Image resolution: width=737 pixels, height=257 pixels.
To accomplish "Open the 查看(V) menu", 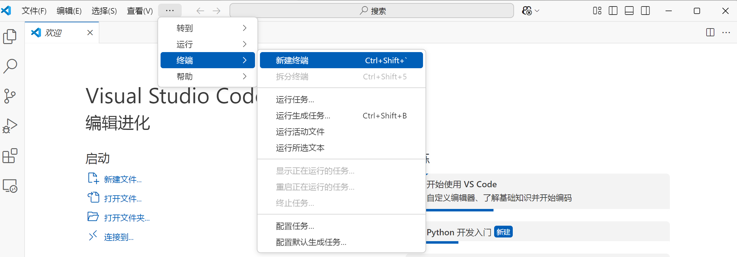I will click(x=140, y=11).
